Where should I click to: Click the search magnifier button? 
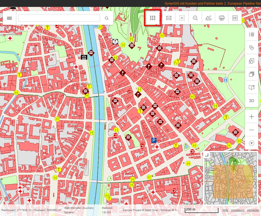pyautogui.click(x=107, y=18)
